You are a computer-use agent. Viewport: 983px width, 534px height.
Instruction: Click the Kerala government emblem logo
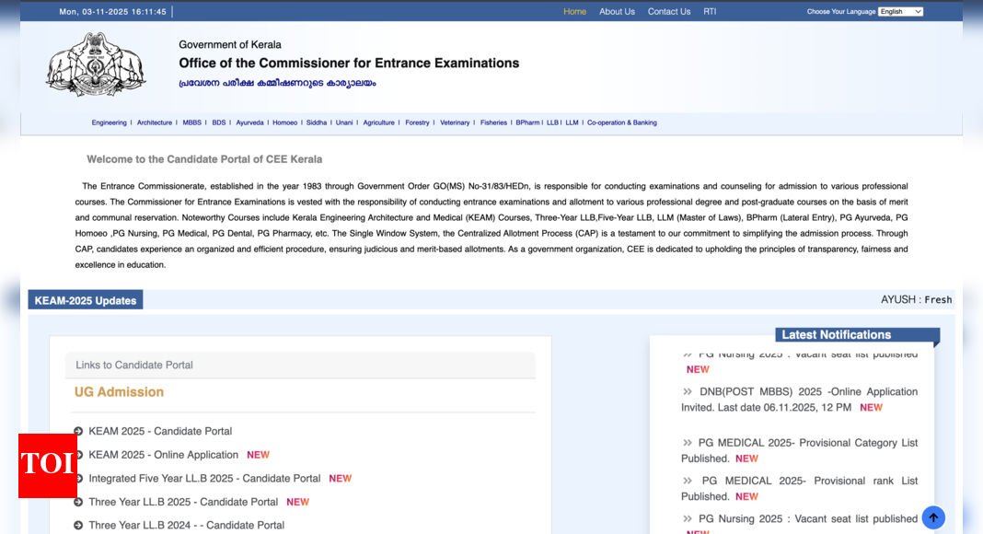click(95, 65)
